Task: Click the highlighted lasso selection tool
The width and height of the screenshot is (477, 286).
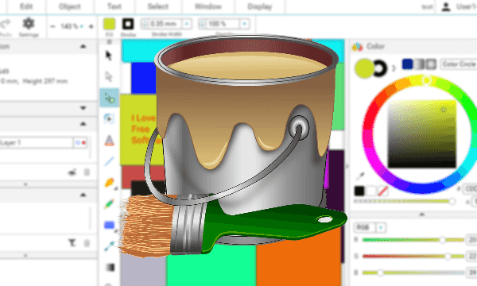Action: coord(109,98)
